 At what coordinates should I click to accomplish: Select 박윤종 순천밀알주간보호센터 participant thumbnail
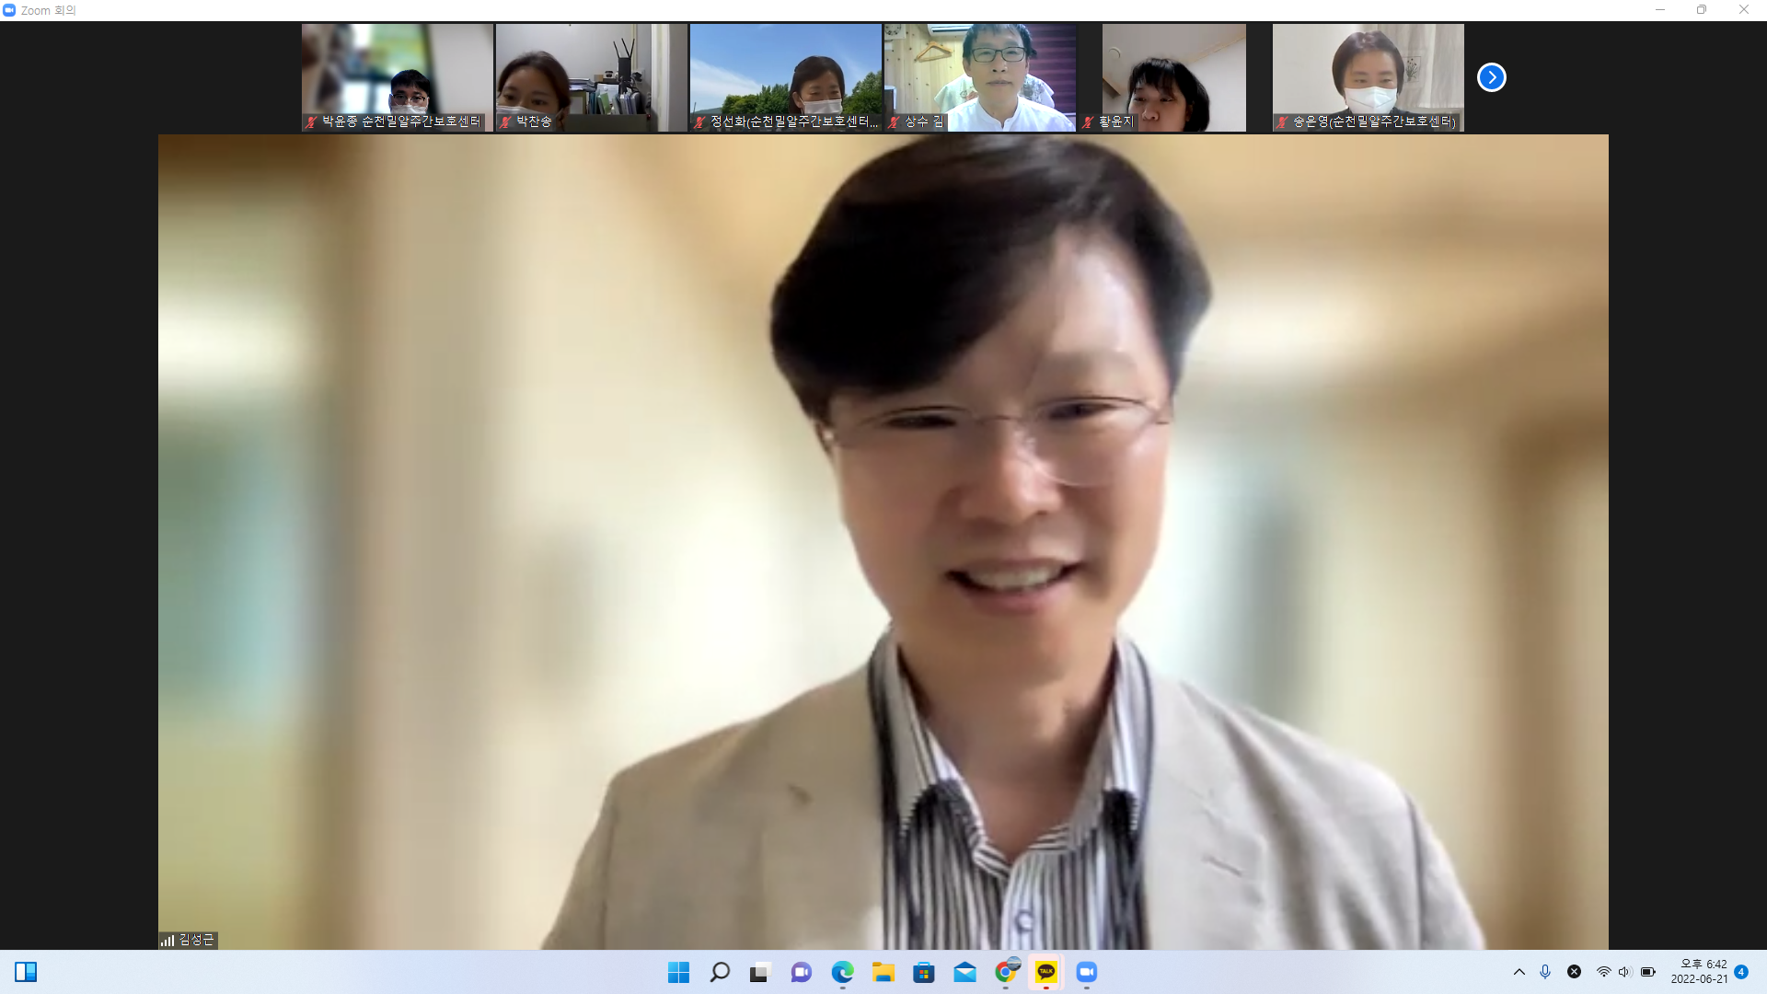(x=398, y=77)
